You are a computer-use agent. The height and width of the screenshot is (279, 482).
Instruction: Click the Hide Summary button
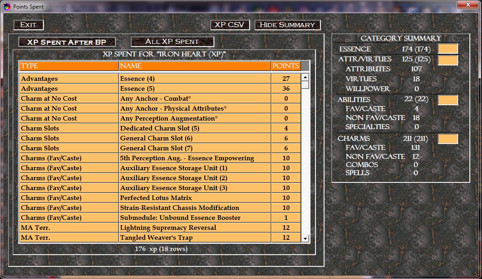(287, 25)
